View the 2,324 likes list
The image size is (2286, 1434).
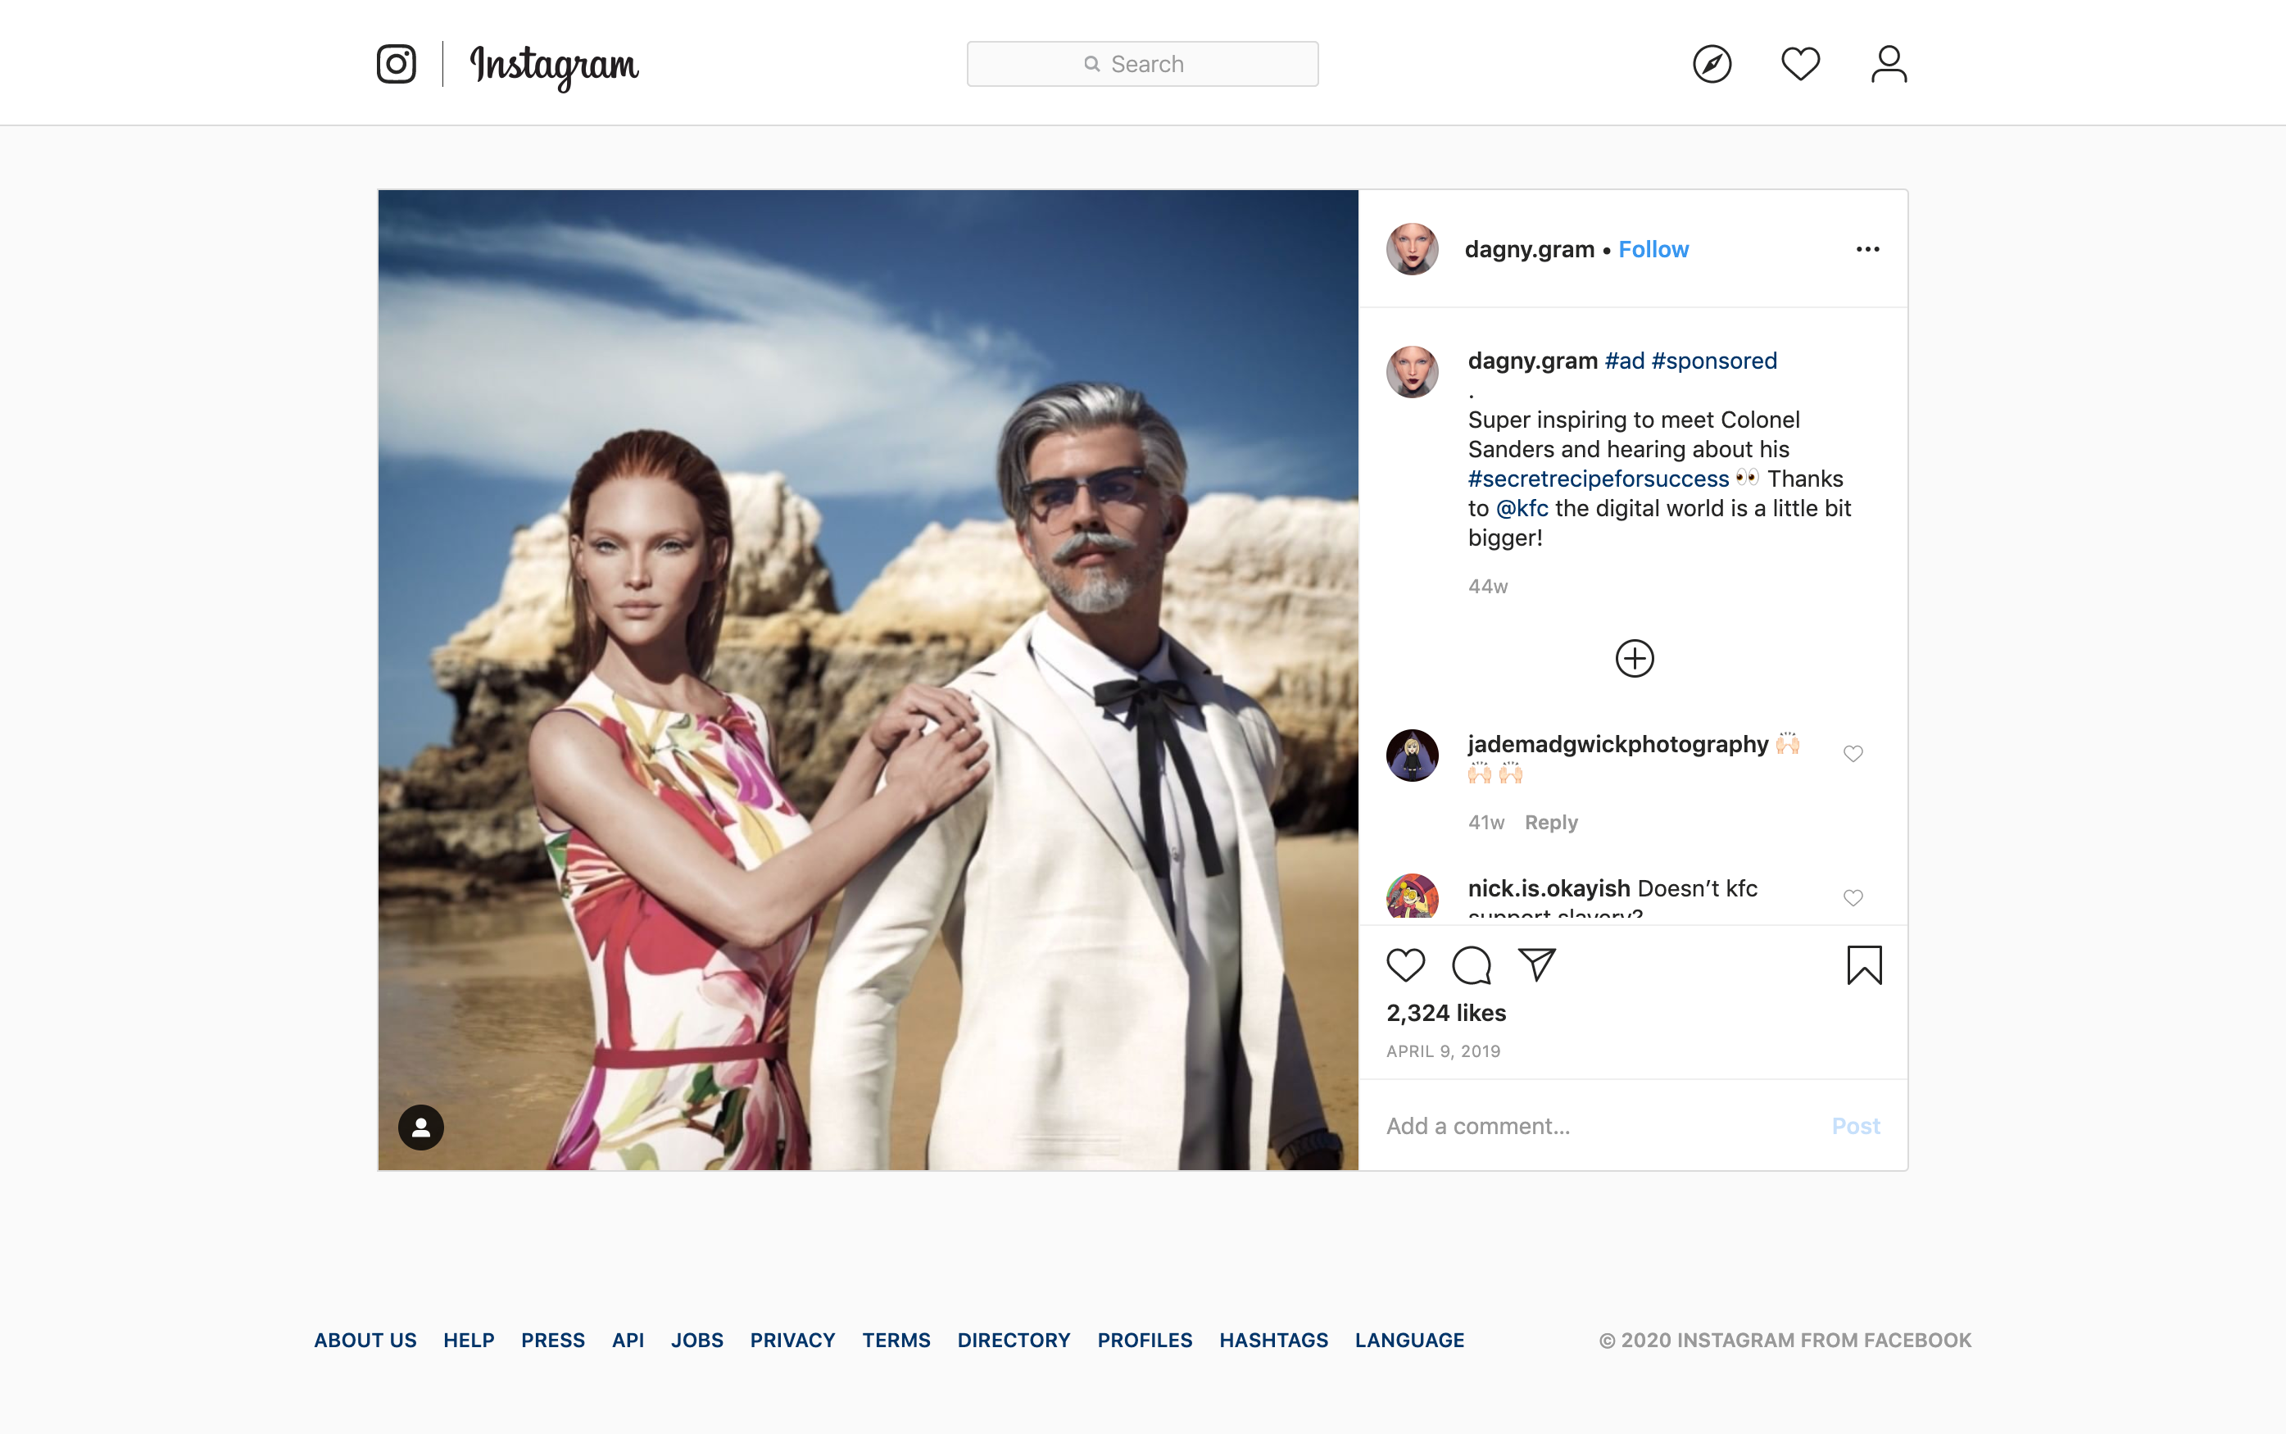[1446, 1013]
